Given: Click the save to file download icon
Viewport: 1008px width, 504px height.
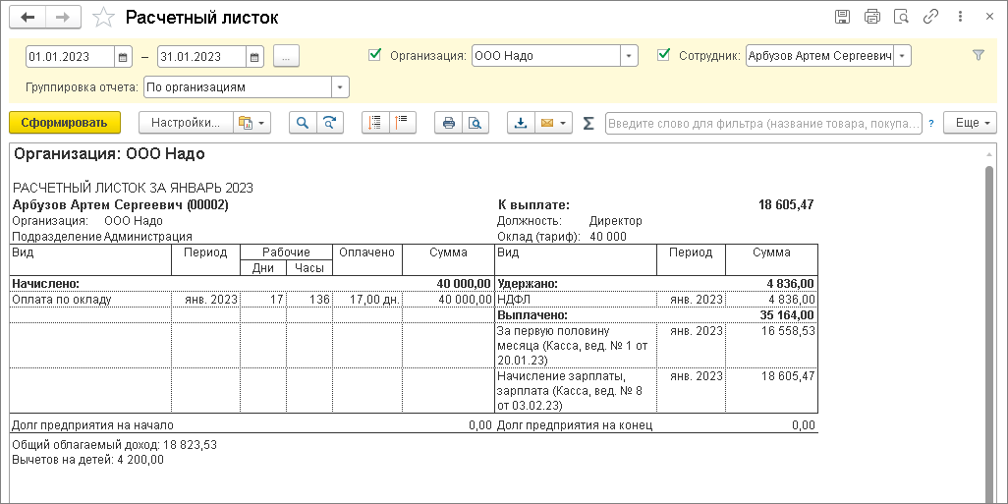Looking at the screenshot, I should click(521, 123).
